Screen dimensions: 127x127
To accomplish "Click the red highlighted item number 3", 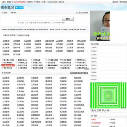I will click(x=8, y=65).
